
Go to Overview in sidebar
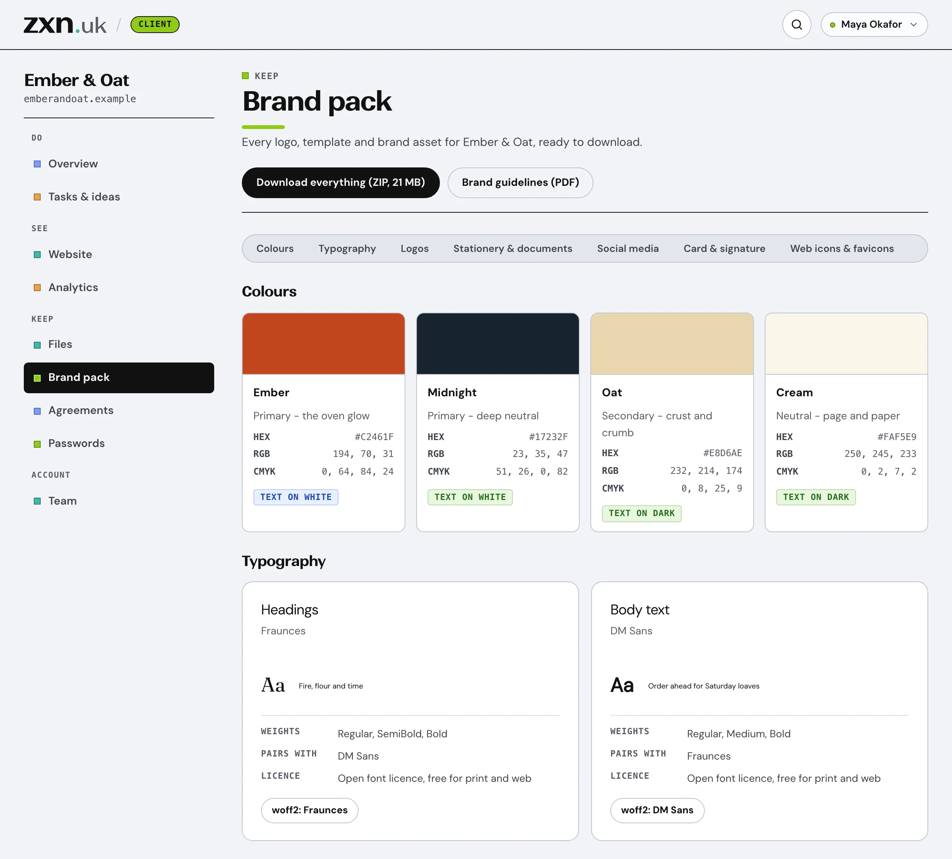[119, 164]
